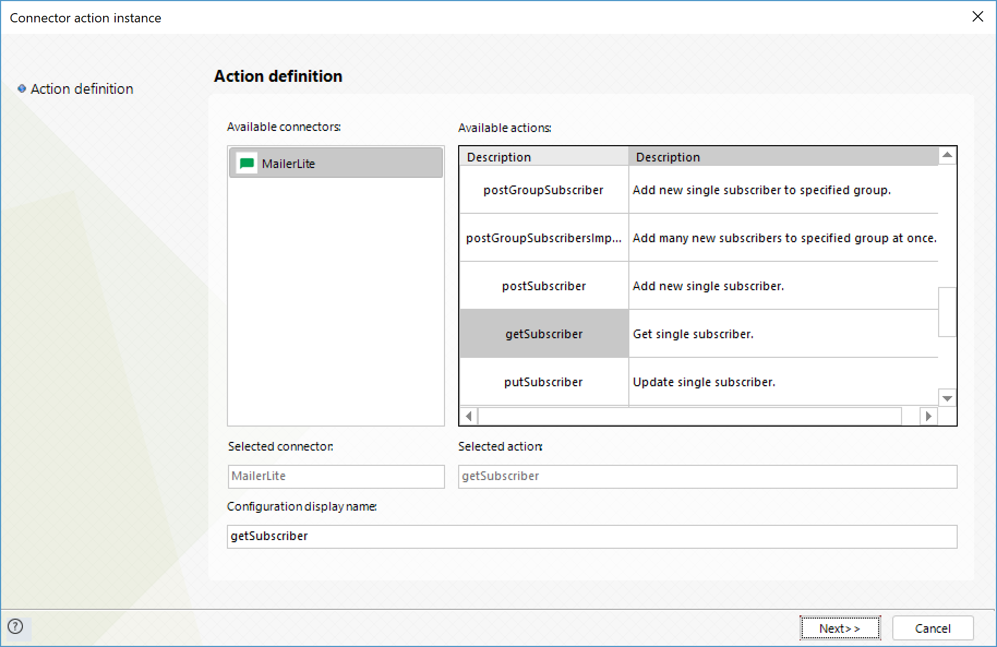Click the horizontal scrollbar thumb in actions list
The width and height of the screenshot is (997, 647).
(690, 416)
